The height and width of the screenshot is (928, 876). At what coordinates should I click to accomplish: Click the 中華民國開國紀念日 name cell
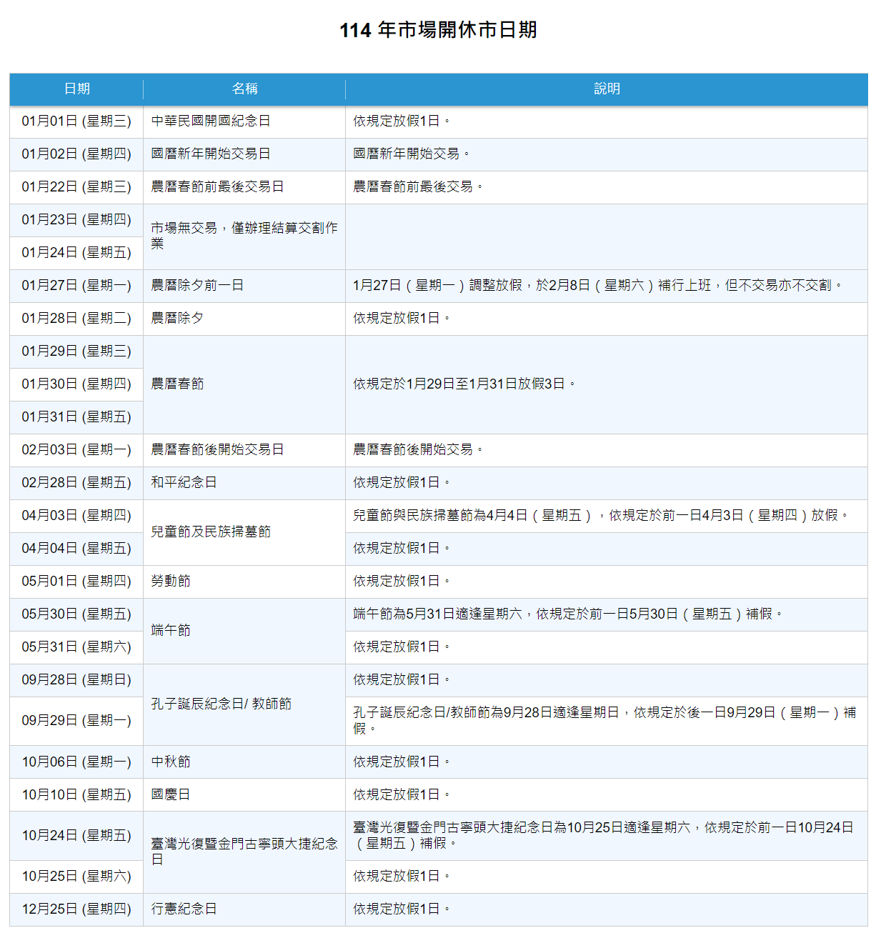coord(211,121)
